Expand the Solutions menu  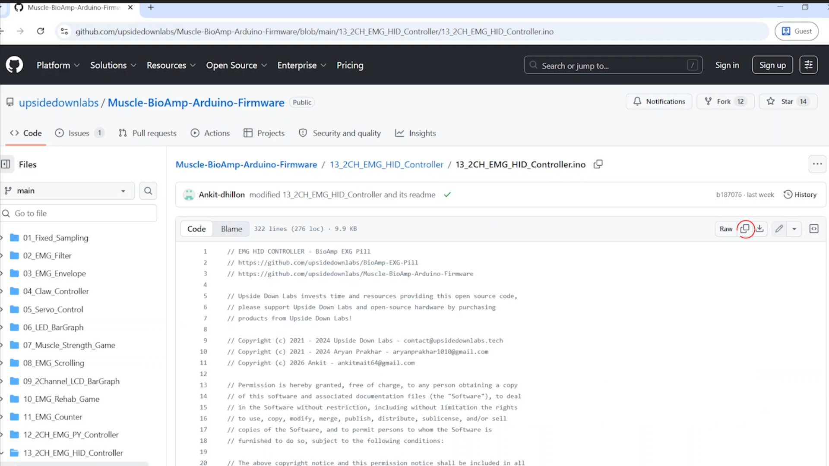(113, 65)
